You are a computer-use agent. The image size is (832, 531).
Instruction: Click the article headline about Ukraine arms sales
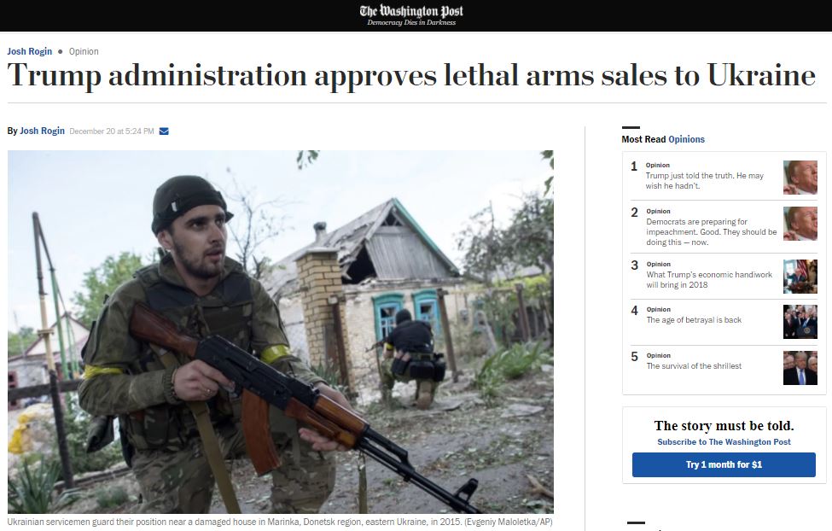(x=411, y=75)
